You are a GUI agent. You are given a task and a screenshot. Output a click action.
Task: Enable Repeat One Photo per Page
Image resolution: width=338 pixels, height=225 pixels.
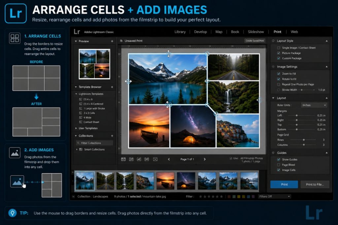tap(279, 84)
